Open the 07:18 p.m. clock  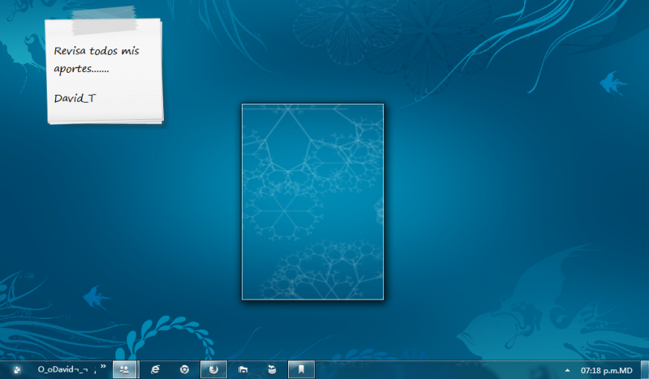(606, 369)
